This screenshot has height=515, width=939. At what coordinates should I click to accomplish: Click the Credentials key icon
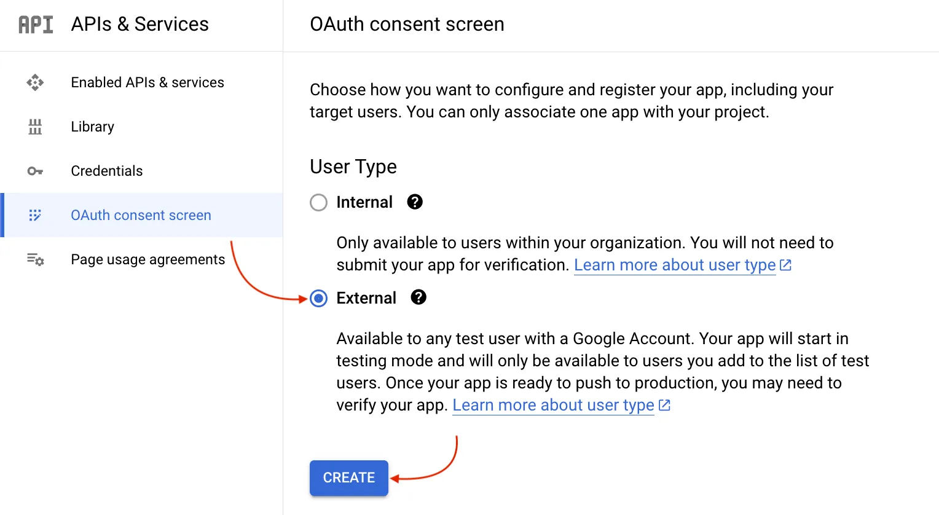[35, 171]
